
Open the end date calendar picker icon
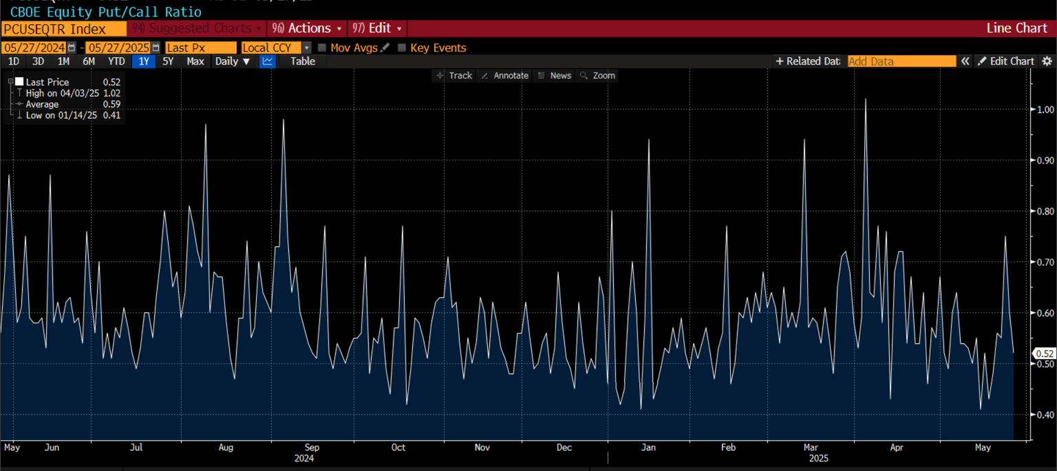(156, 47)
